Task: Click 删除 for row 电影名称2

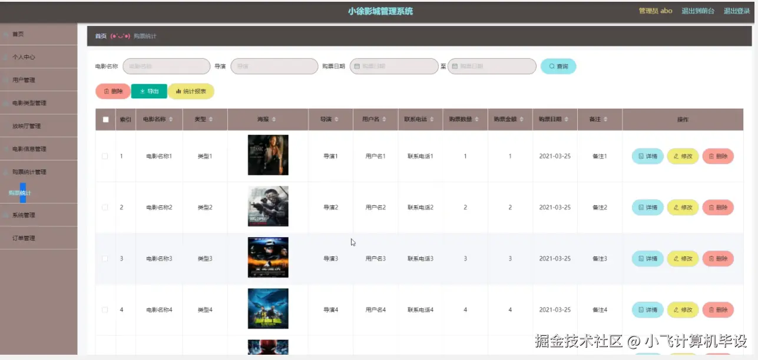Action: click(718, 208)
